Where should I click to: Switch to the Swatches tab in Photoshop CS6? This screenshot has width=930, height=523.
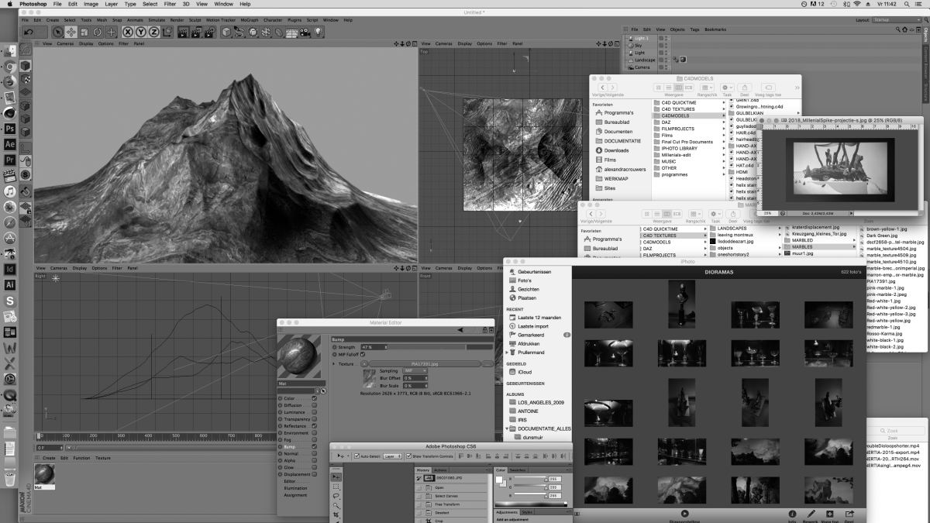(x=518, y=470)
